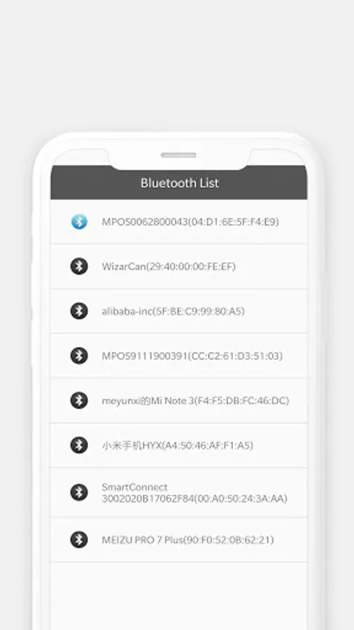Select the MPOS0062800043 device entry
This screenshot has height=630, width=354.
tap(178, 221)
